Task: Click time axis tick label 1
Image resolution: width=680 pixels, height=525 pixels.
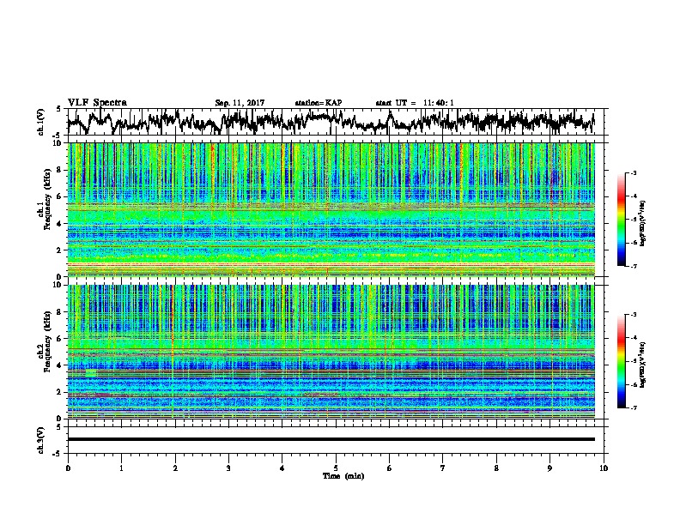Action: [x=121, y=468]
